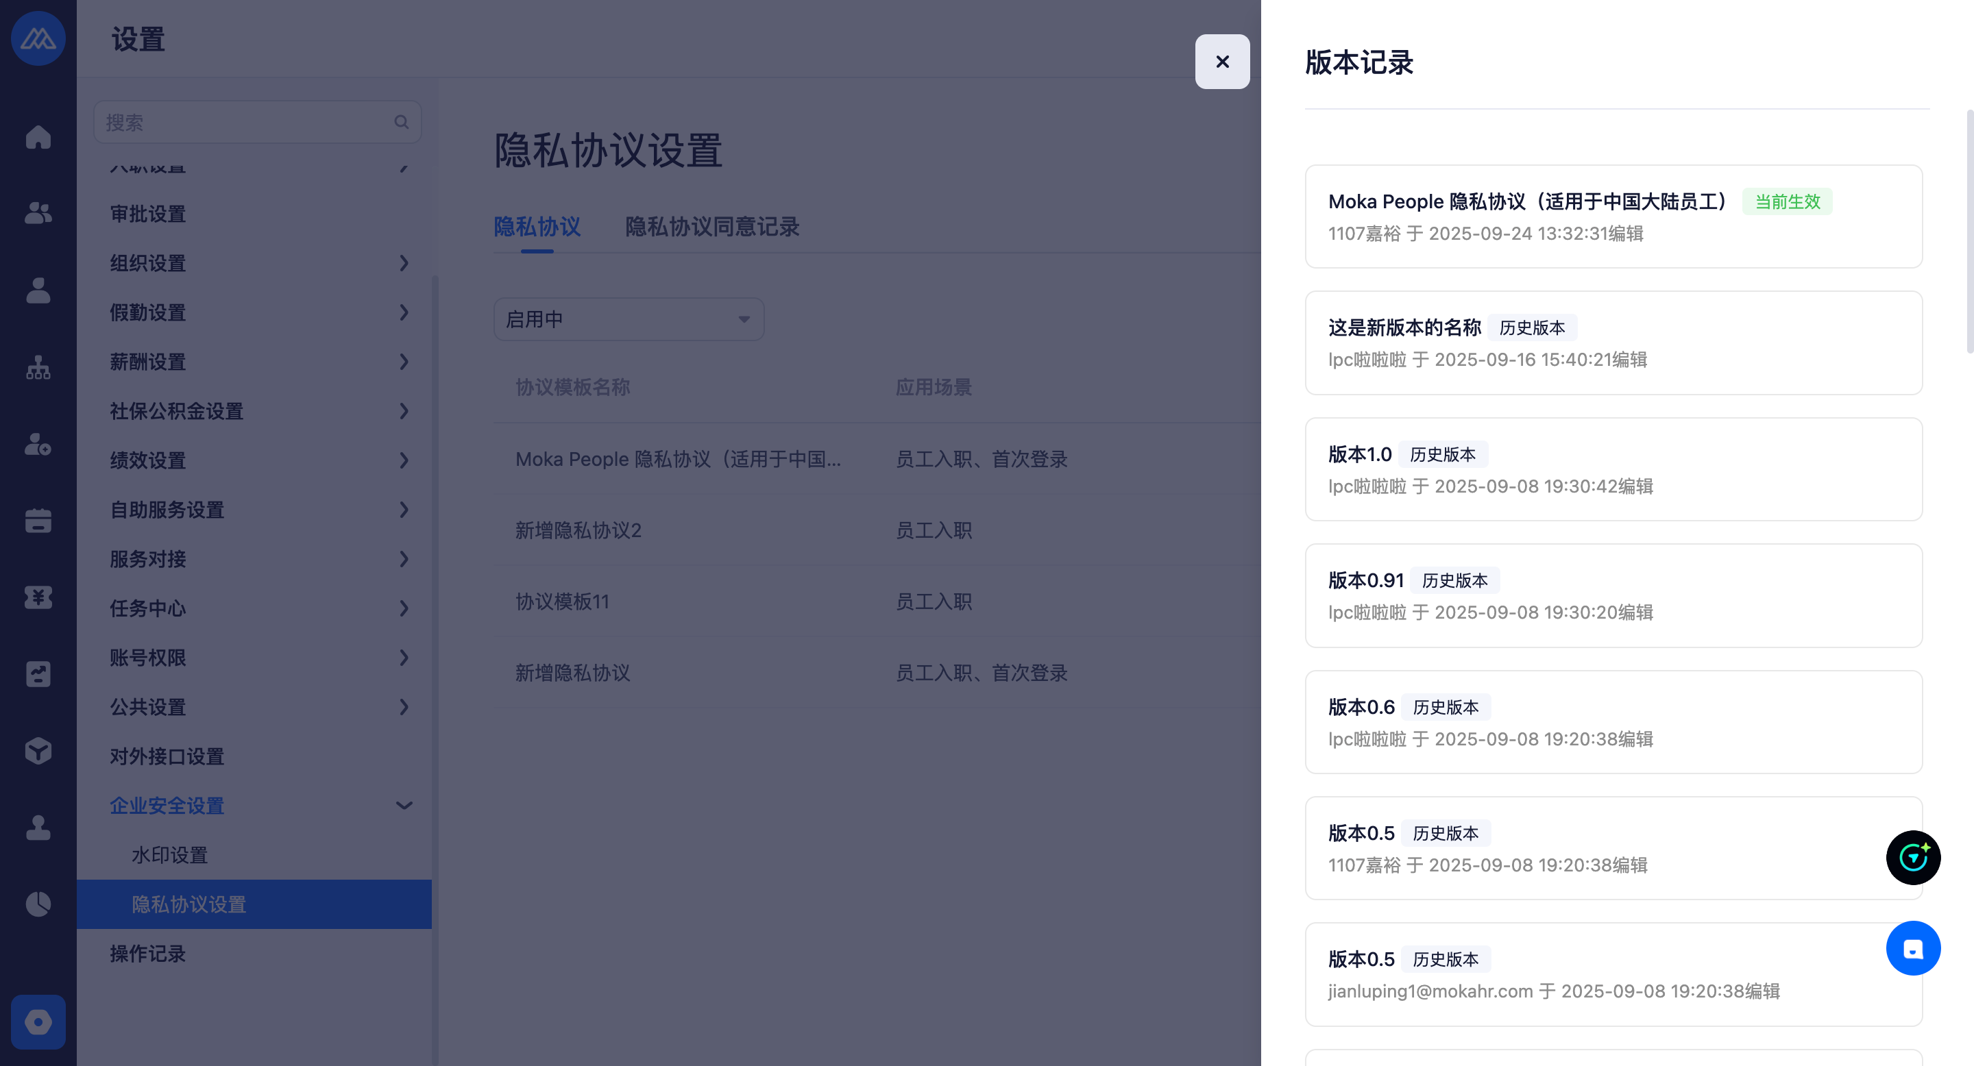Expand 假勤设置 menu chevron
Viewport: 1974px width, 1066px height.
coord(404,312)
